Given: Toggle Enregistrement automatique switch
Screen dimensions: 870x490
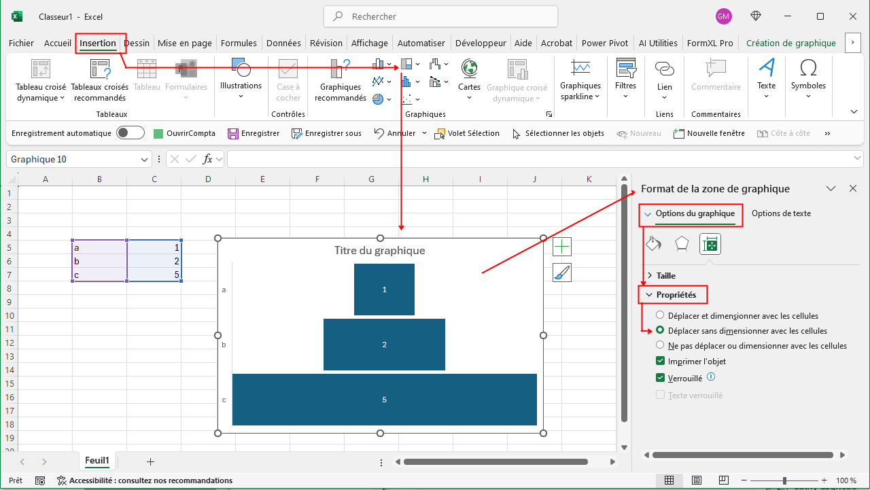Looking at the screenshot, I should coord(130,133).
